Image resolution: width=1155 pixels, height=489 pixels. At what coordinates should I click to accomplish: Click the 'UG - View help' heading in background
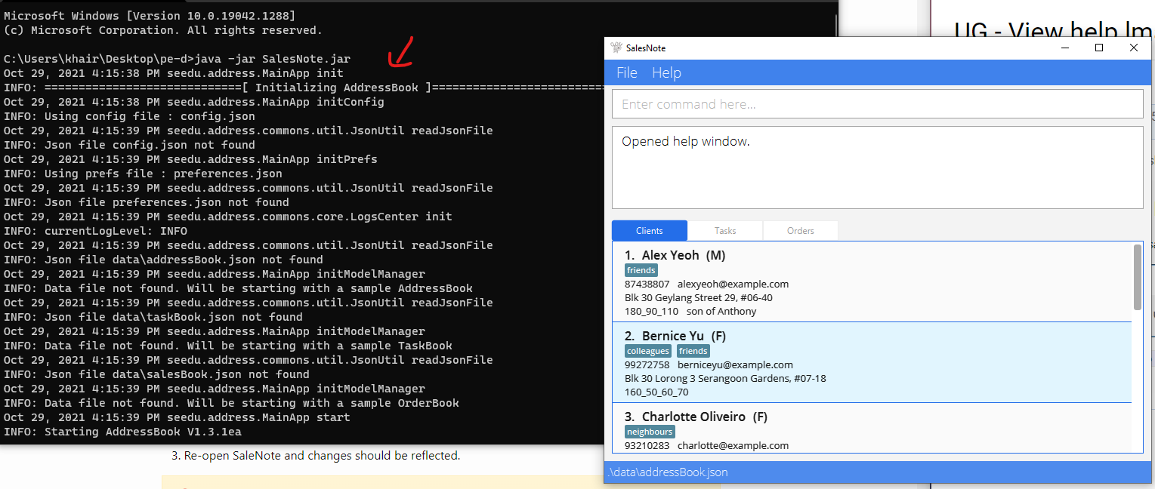tap(1035, 31)
